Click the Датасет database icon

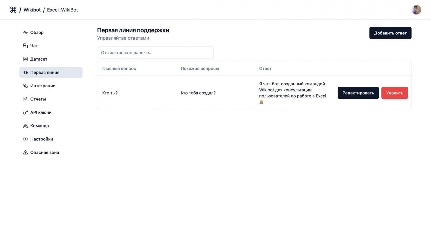(25, 59)
